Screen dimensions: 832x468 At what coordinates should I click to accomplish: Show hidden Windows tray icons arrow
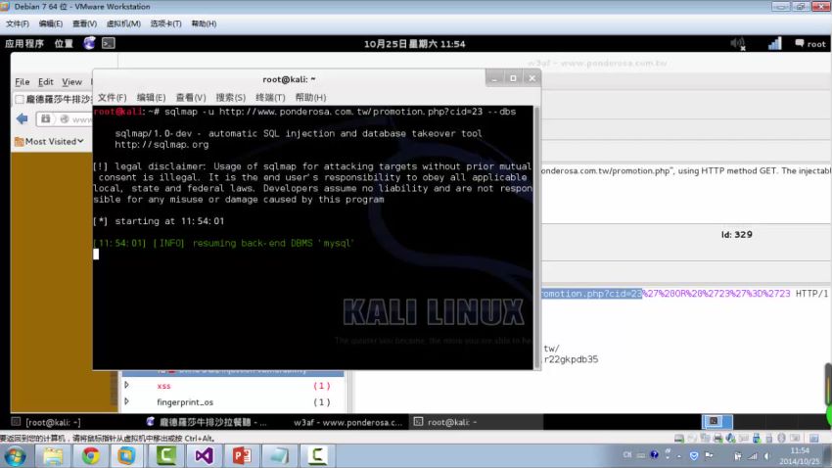pyautogui.click(x=679, y=455)
